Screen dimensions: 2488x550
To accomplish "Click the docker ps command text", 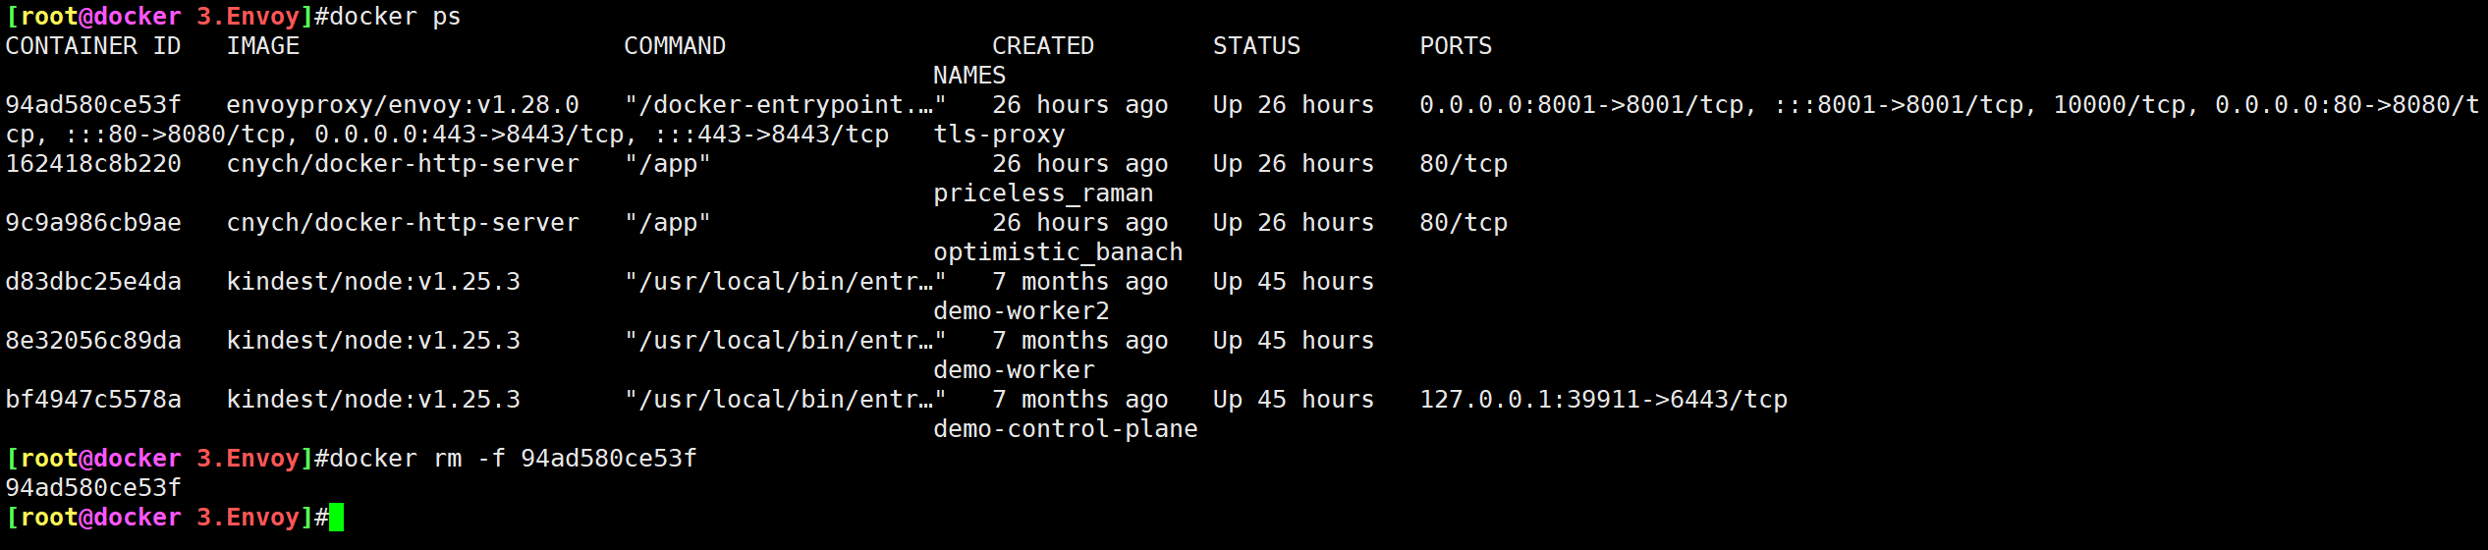I will point(395,17).
